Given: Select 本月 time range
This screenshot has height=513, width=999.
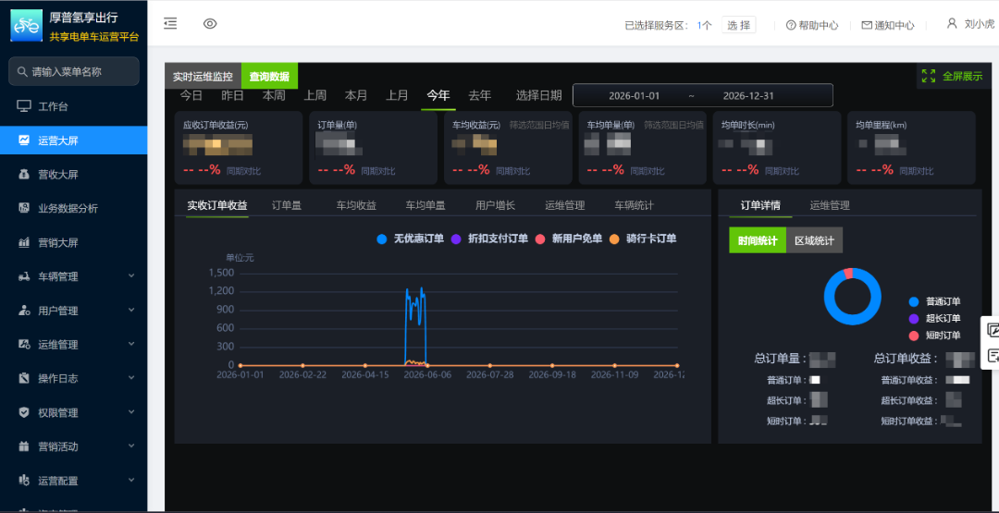Looking at the screenshot, I should [x=356, y=95].
